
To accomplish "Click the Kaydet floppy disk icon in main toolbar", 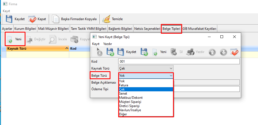I will [x=9, y=19].
